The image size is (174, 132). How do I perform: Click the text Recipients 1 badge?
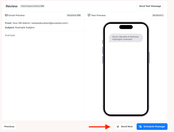point(158,15)
